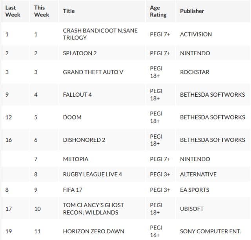Select the Fallout 4 title cell
This screenshot has width=251, height=240.
click(x=77, y=95)
